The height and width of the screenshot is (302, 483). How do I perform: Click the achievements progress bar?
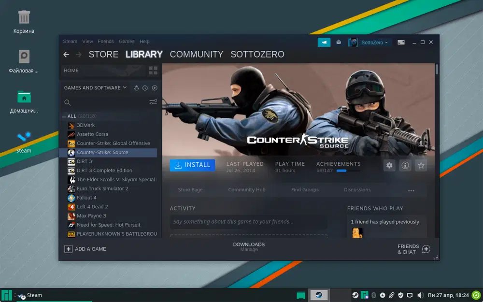tap(348, 171)
